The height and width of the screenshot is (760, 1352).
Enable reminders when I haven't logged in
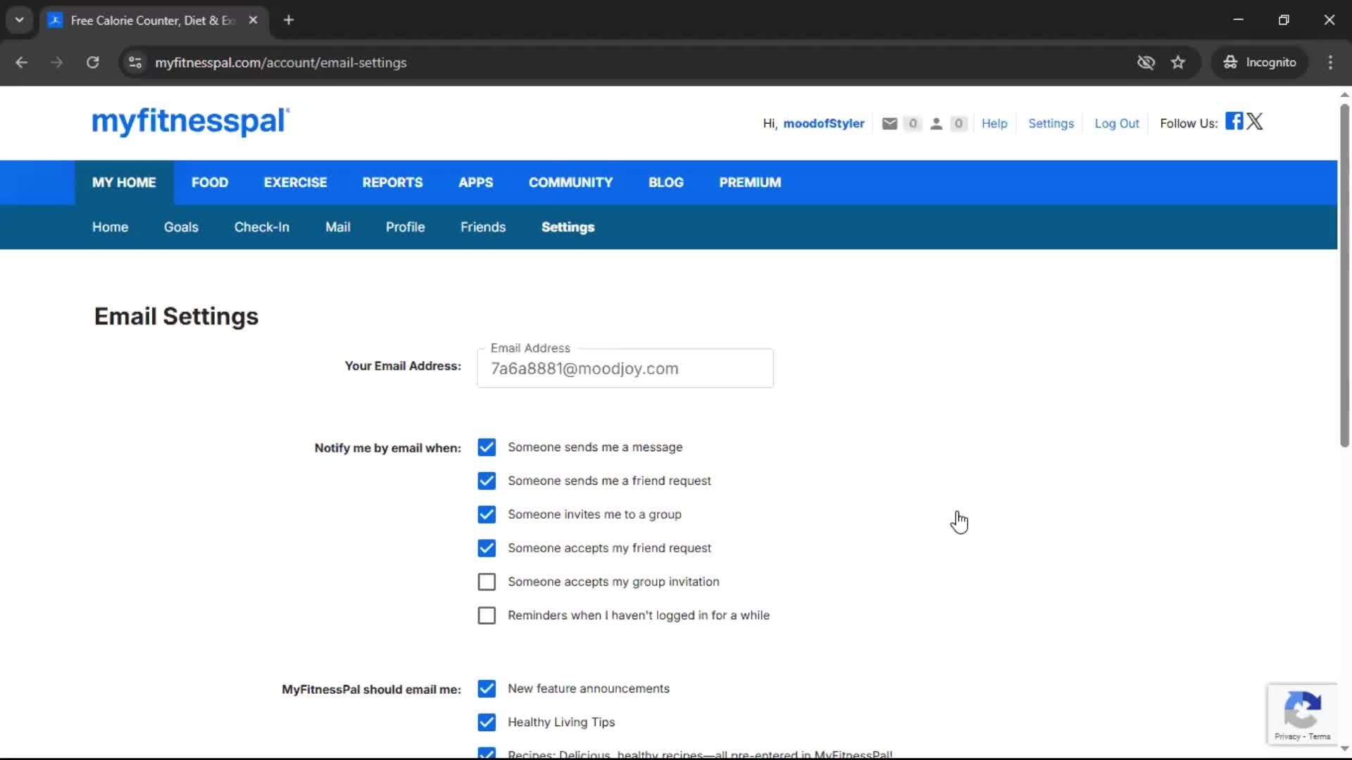pyautogui.click(x=487, y=616)
